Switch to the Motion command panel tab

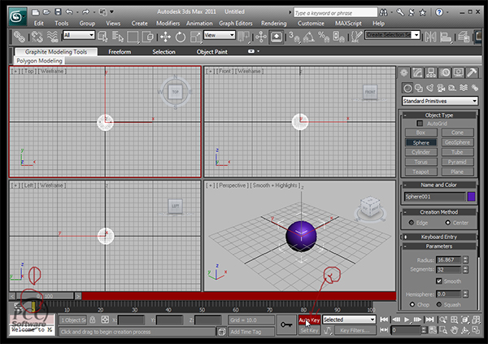445,73
